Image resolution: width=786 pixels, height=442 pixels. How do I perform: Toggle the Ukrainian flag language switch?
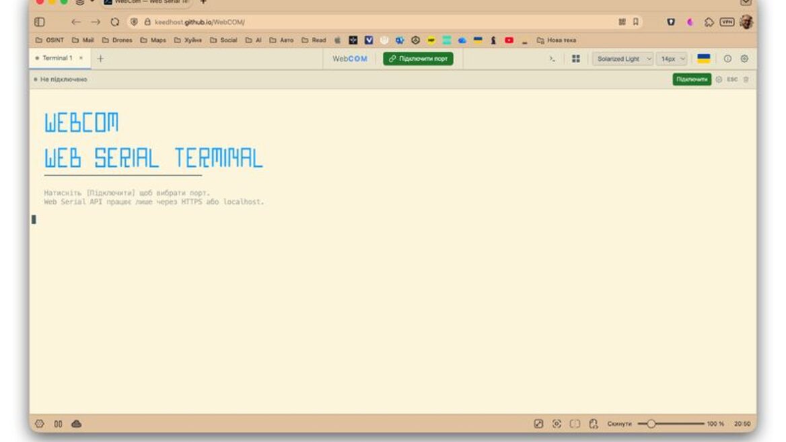pos(703,59)
